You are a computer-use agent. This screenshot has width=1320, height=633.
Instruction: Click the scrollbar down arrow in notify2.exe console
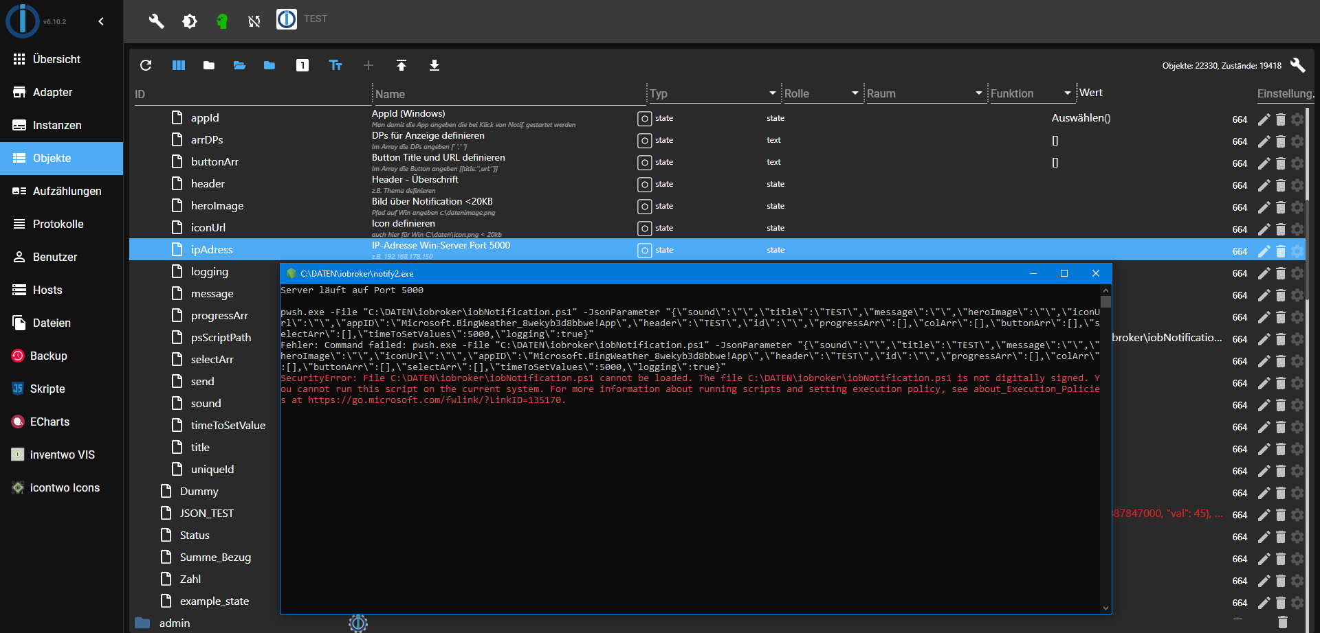[x=1105, y=608]
